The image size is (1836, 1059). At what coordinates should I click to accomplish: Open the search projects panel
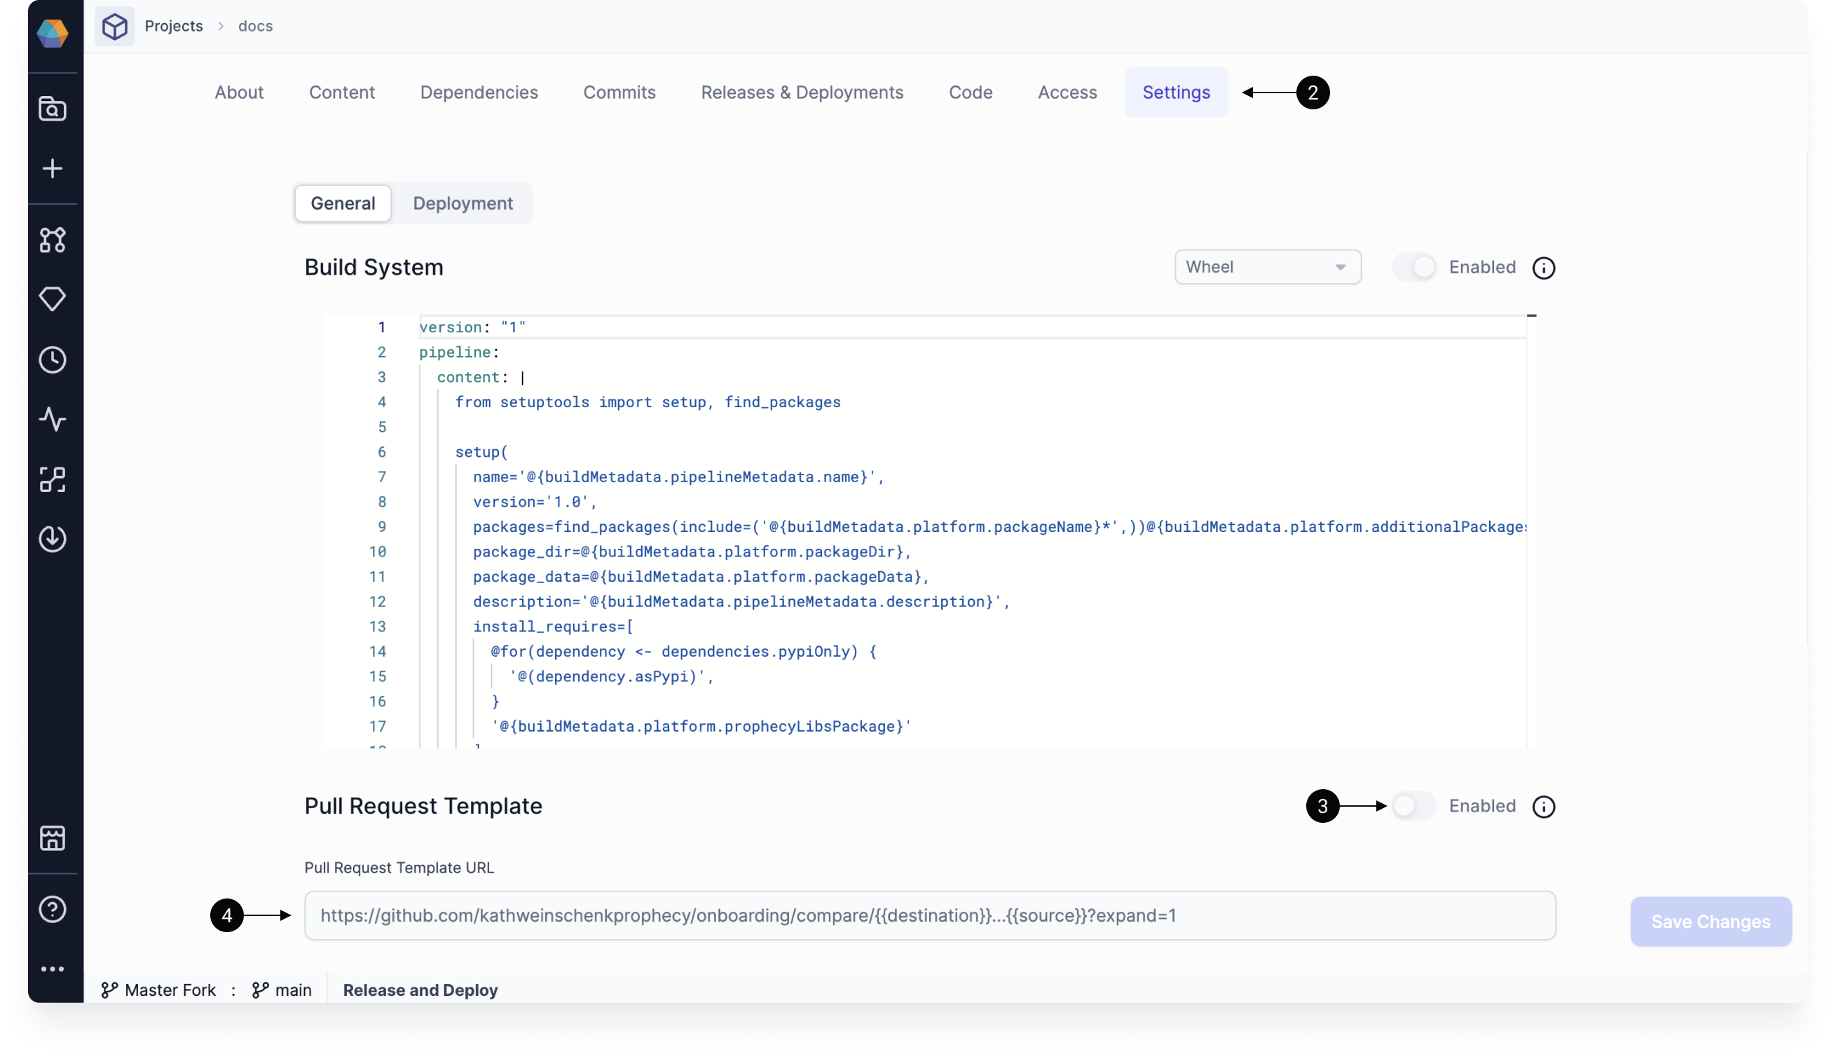coord(53,109)
